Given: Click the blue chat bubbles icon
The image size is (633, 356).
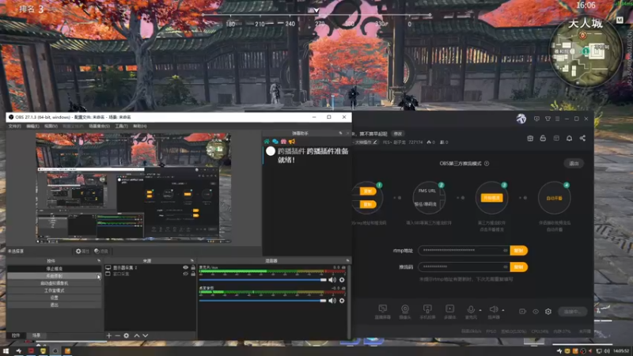Looking at the screenshot, I should [x=275, y=142].
